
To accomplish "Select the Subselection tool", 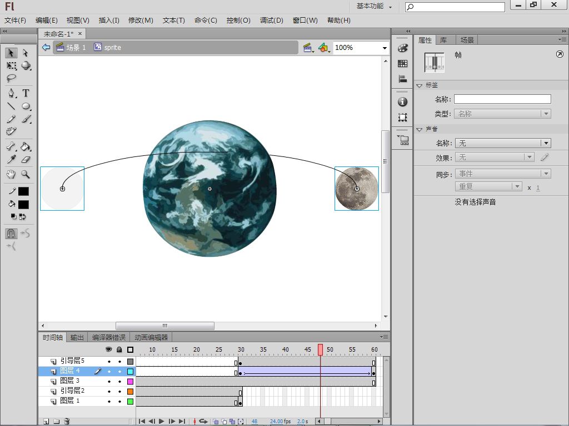I will (26, 53).
